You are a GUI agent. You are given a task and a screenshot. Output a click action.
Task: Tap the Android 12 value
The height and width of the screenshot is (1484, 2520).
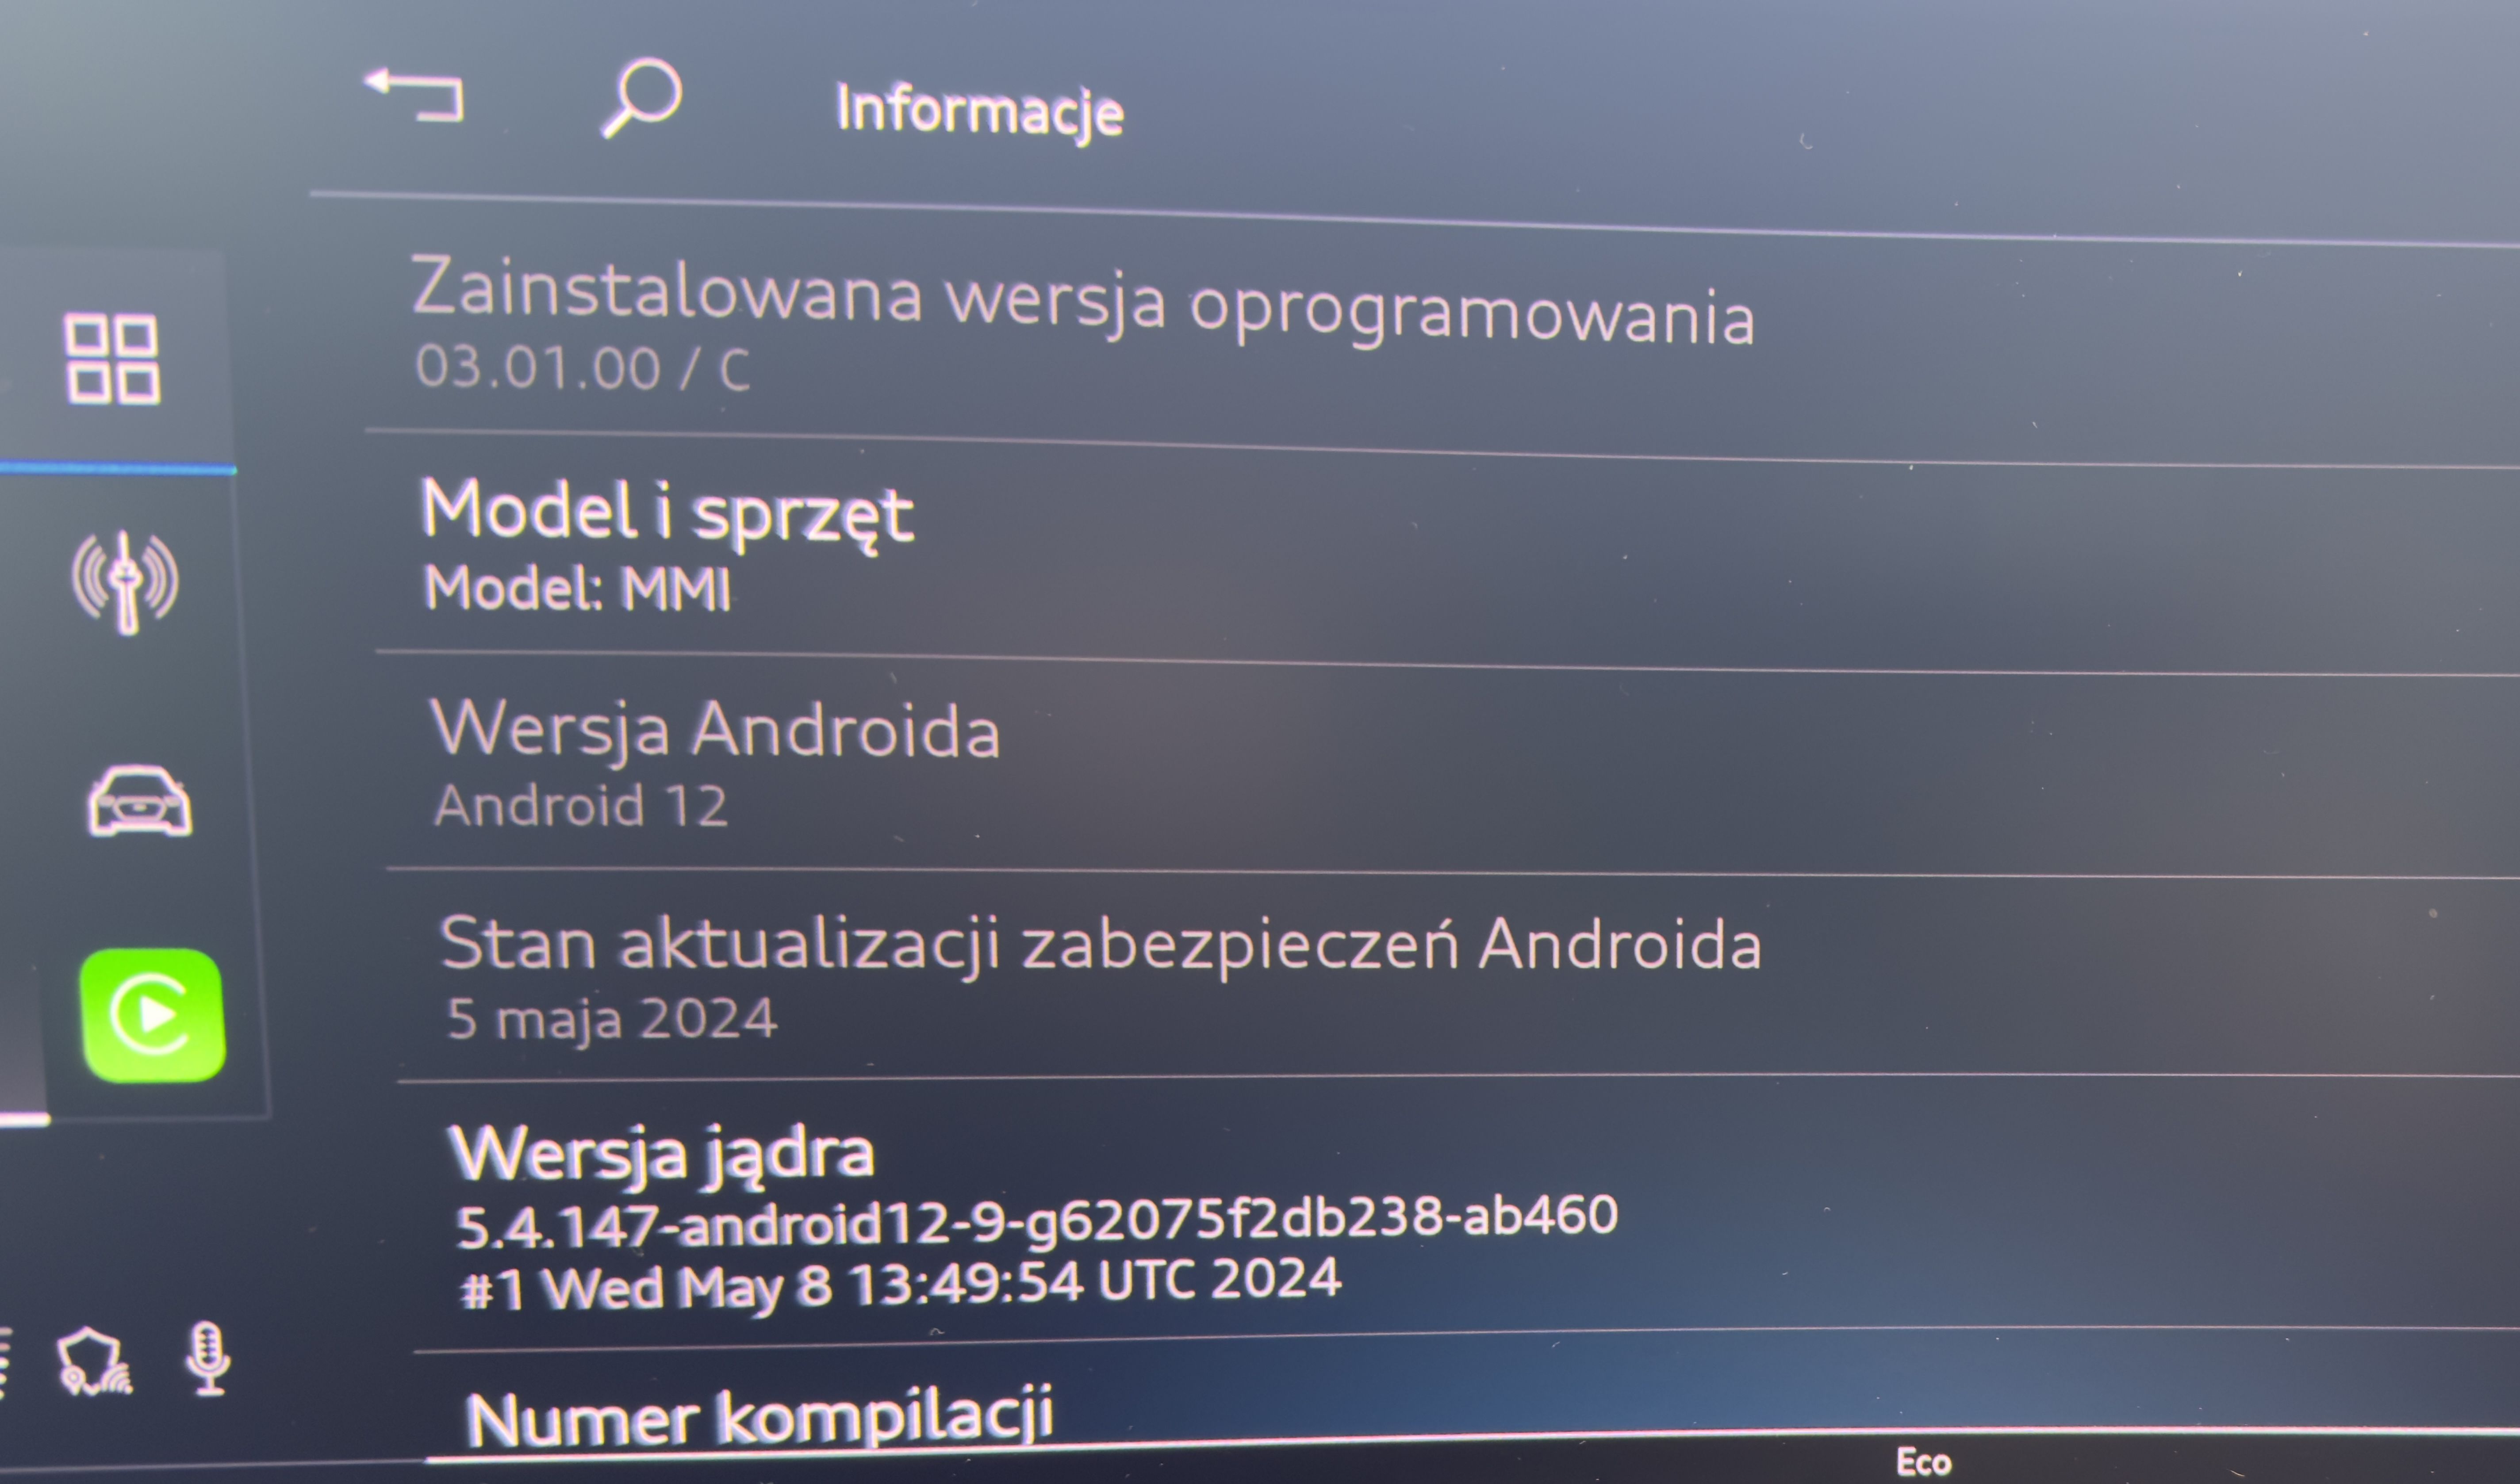coord(581,805)
